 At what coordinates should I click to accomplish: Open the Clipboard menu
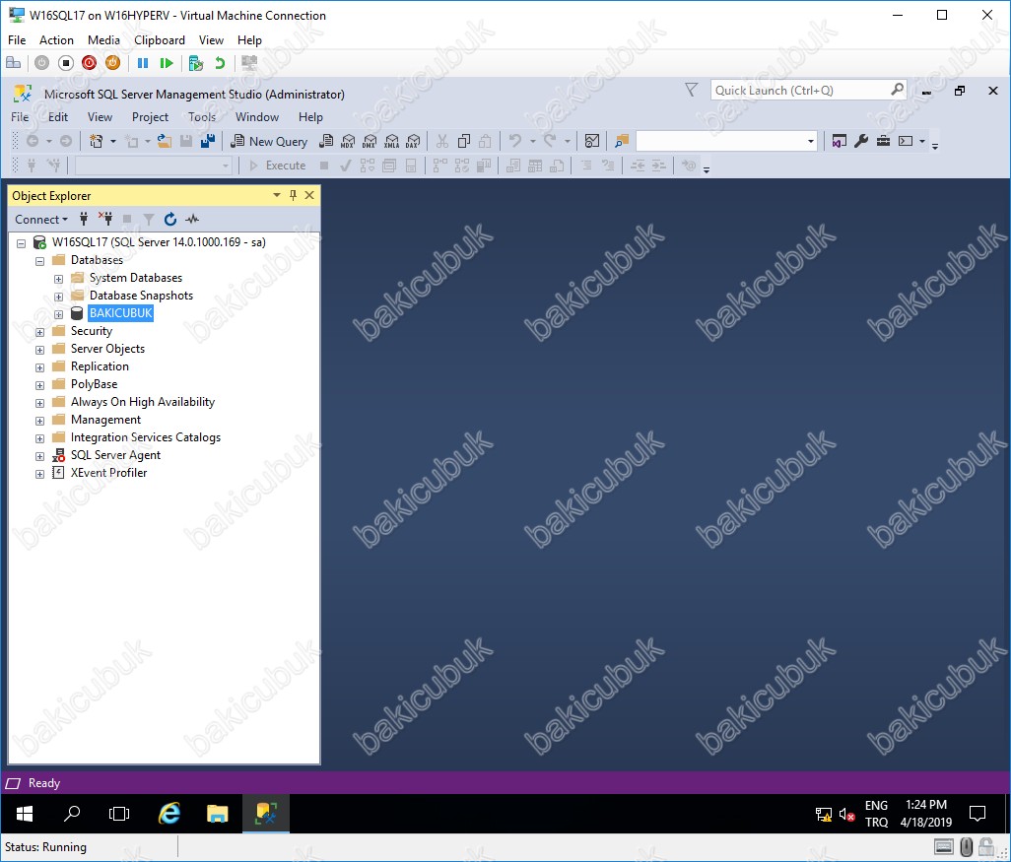(160, 40)
